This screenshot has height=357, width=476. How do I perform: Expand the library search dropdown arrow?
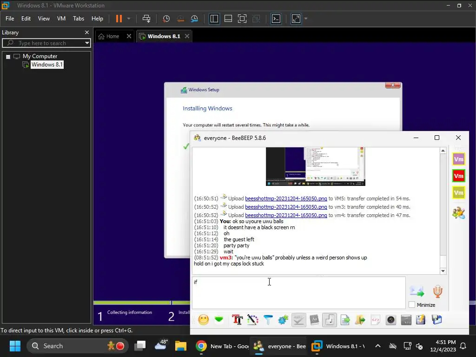(x=87, y=43)
